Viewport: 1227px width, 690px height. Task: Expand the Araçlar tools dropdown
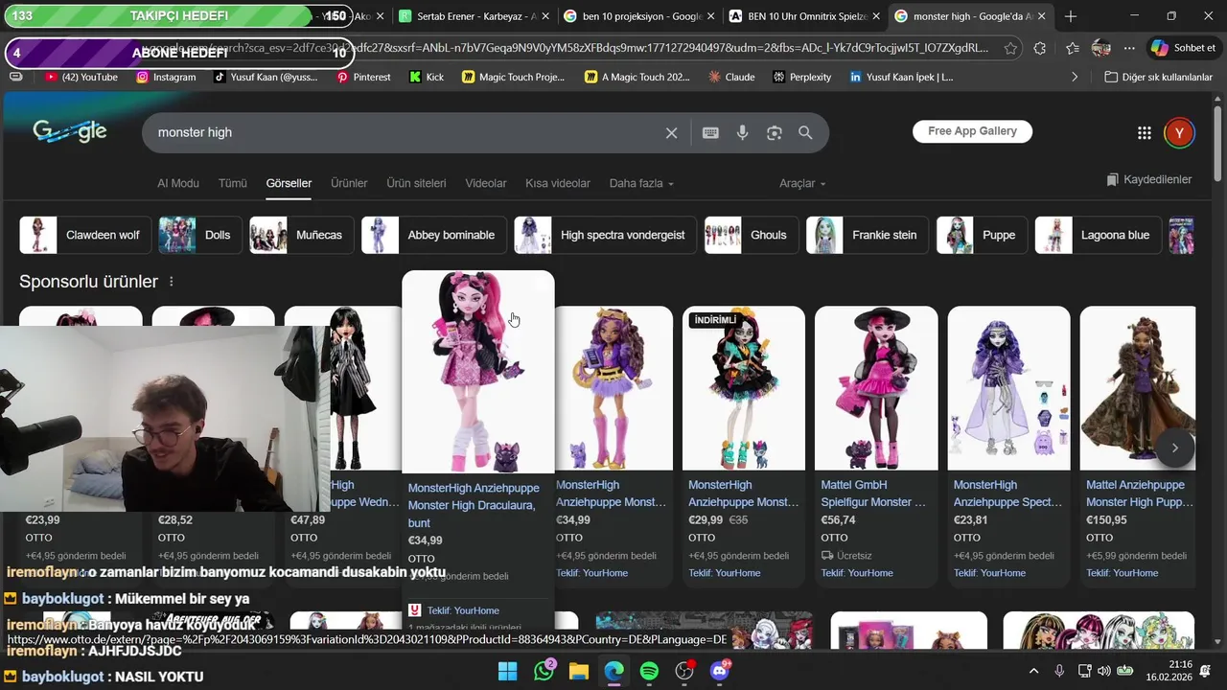click(x=802, y=183)
